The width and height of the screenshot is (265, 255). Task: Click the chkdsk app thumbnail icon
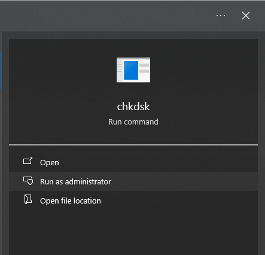pos(133,70)
